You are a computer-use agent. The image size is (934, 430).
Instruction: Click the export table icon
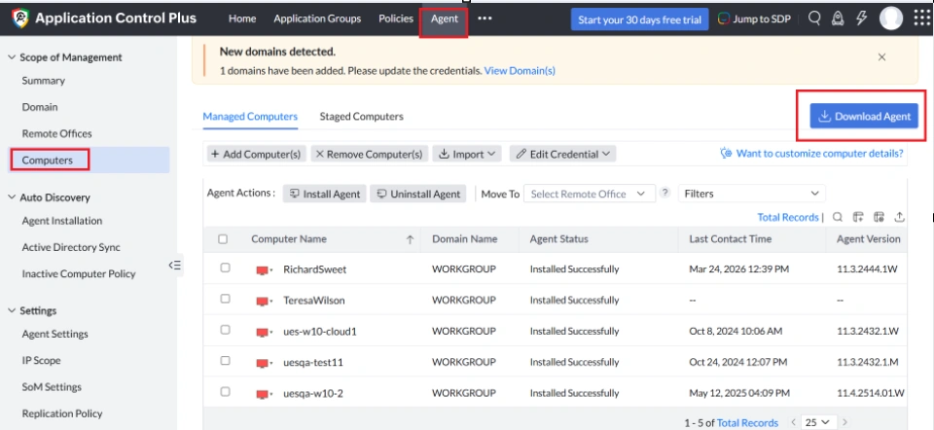pyautogui.click(x=899, y=217)
